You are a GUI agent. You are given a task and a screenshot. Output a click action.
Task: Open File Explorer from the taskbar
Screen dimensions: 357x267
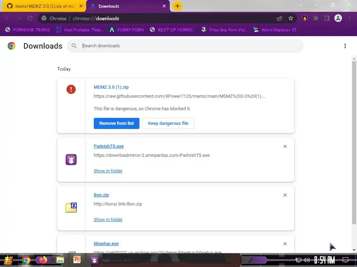coord(60,260)
